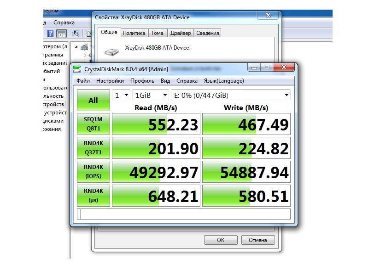Open the 1GiB test size dropdown
Viewport: 386px width, 276px height.
151,95
